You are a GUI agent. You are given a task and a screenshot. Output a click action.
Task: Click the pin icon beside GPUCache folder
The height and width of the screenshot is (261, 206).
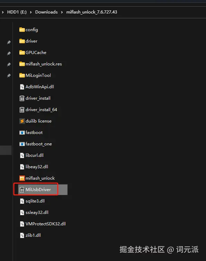pos(9,53)
